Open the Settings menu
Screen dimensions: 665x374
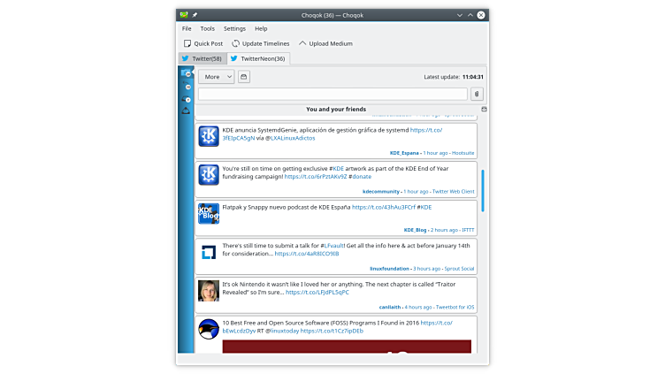coord(234,28)
